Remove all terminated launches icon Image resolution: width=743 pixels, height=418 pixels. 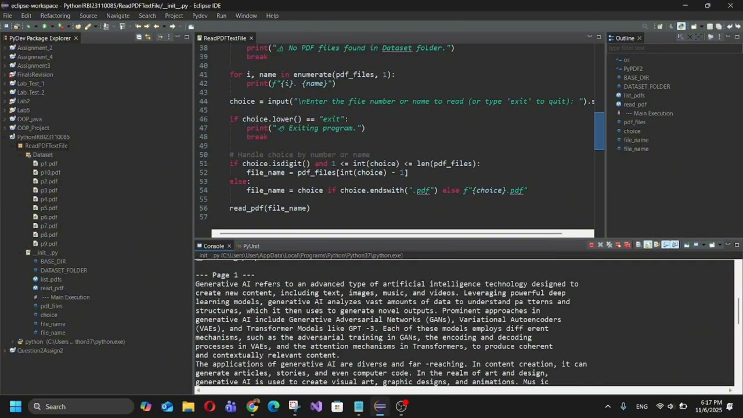point(609,245)
